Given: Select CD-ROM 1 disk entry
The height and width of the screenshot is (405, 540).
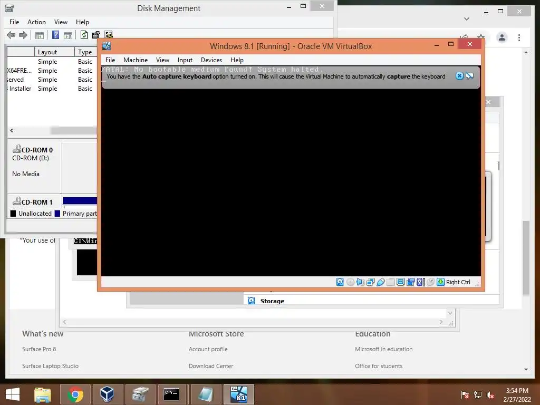Looking at the screenshot, I should click(x=34, y=202).
